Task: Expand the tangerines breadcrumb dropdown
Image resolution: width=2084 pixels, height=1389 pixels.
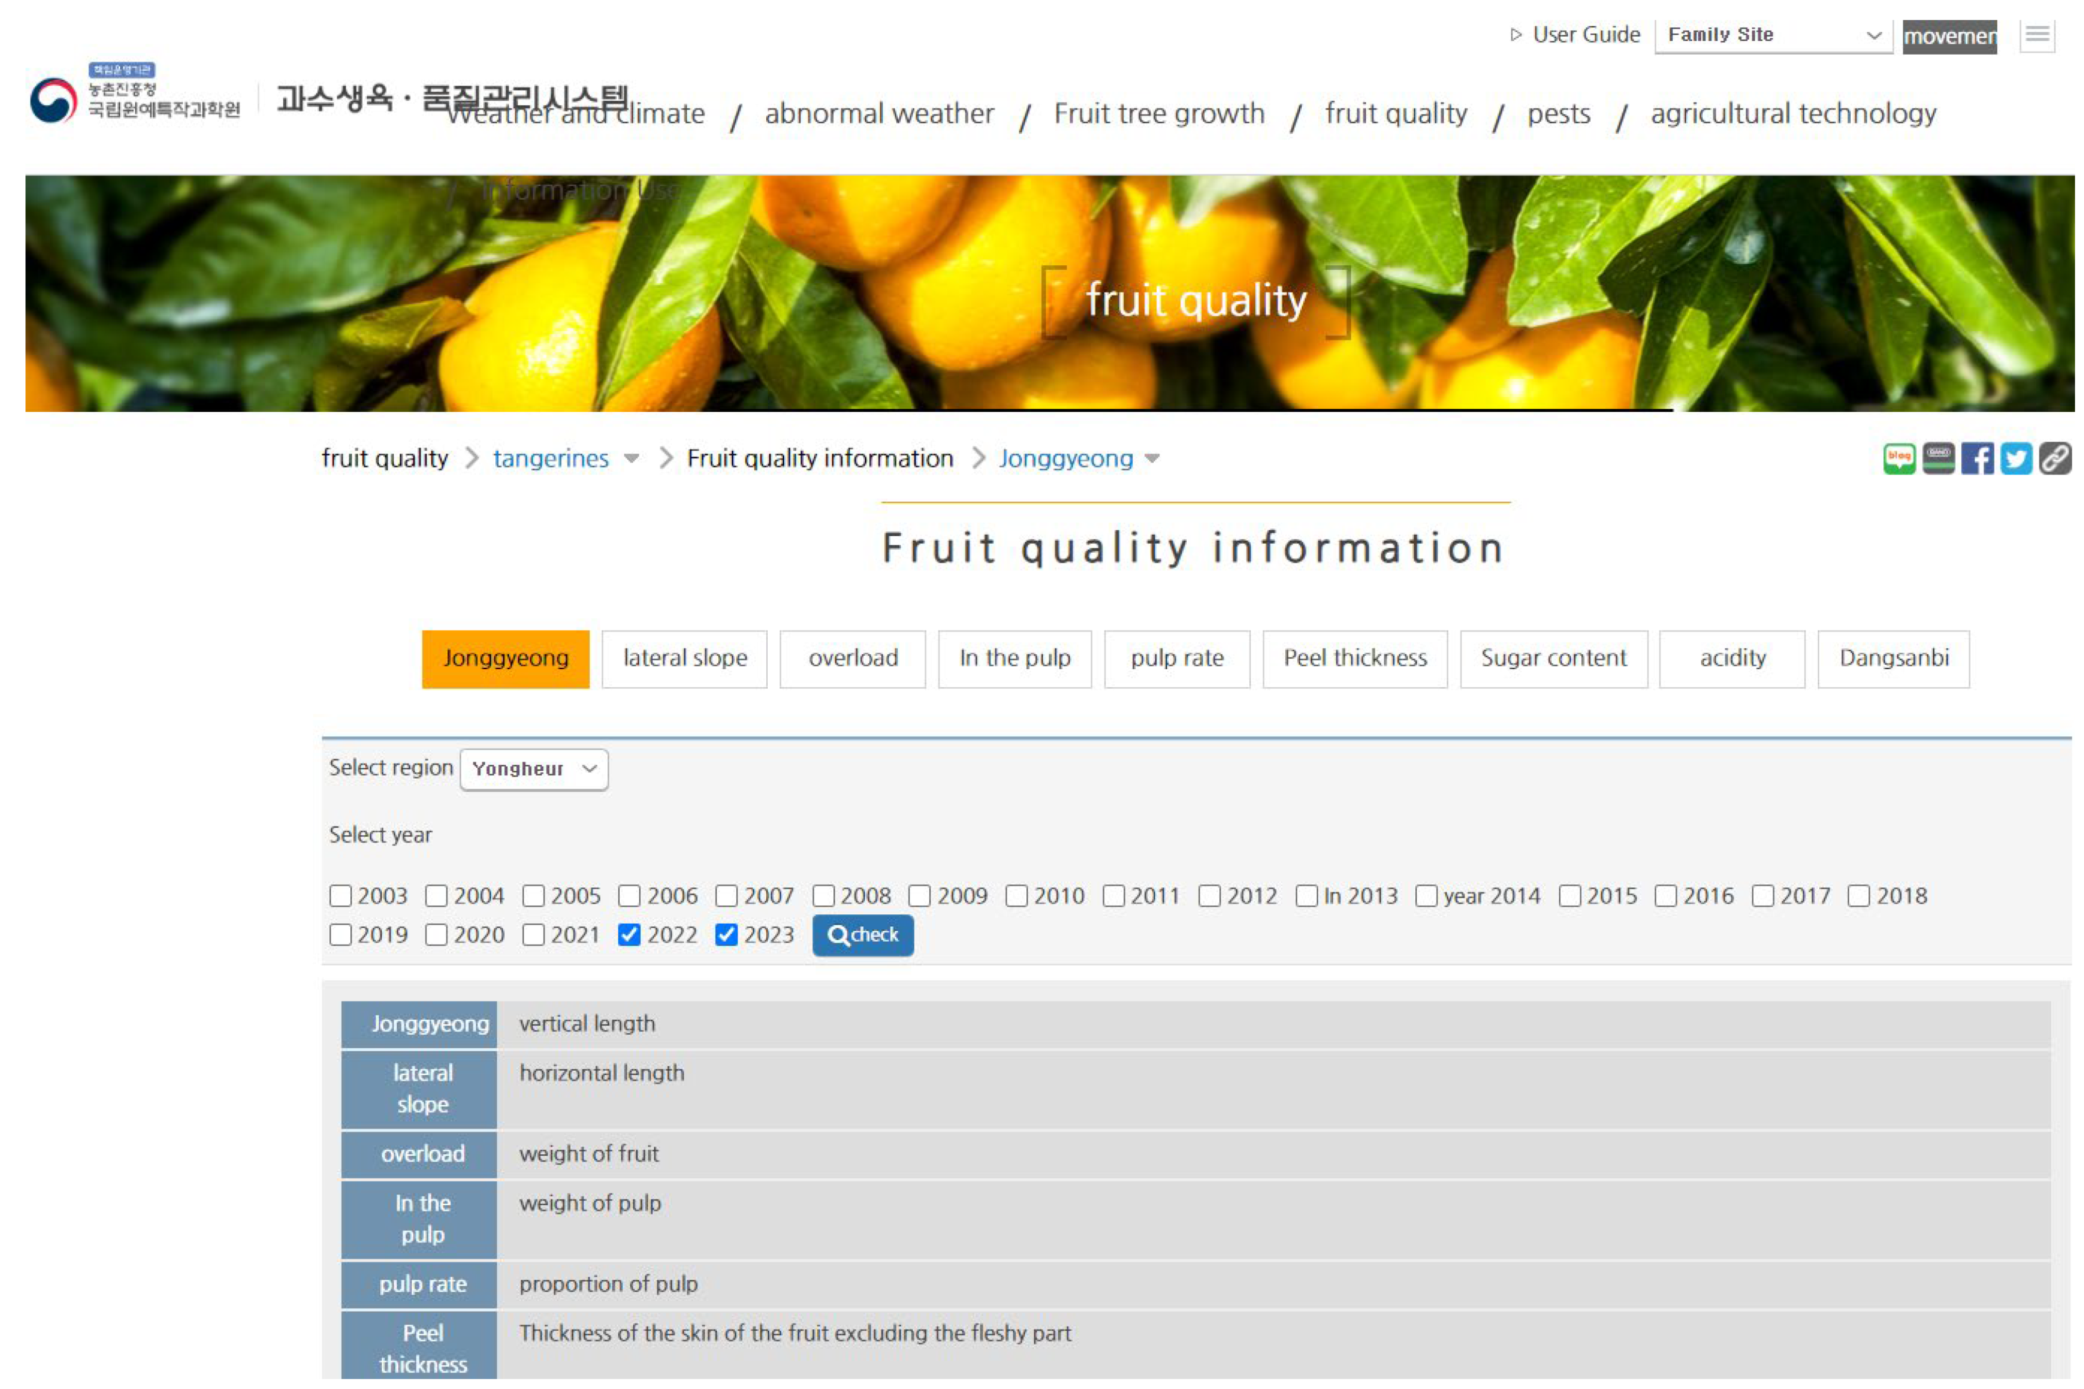Action: pyautogui.click(x=631, y=459)
